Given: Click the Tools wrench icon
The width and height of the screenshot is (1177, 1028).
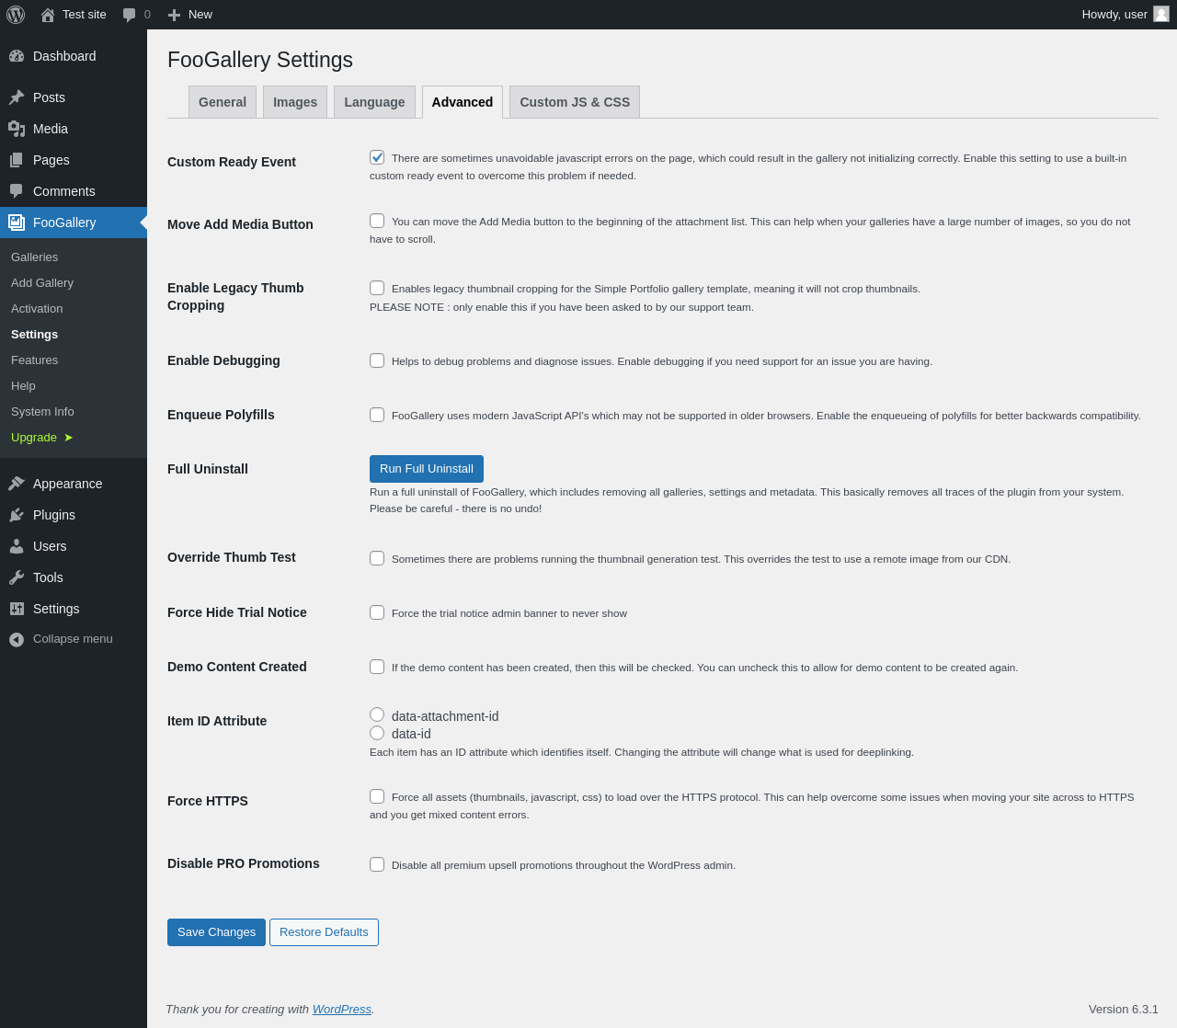Looking at the screenshot, I should 17,577.
